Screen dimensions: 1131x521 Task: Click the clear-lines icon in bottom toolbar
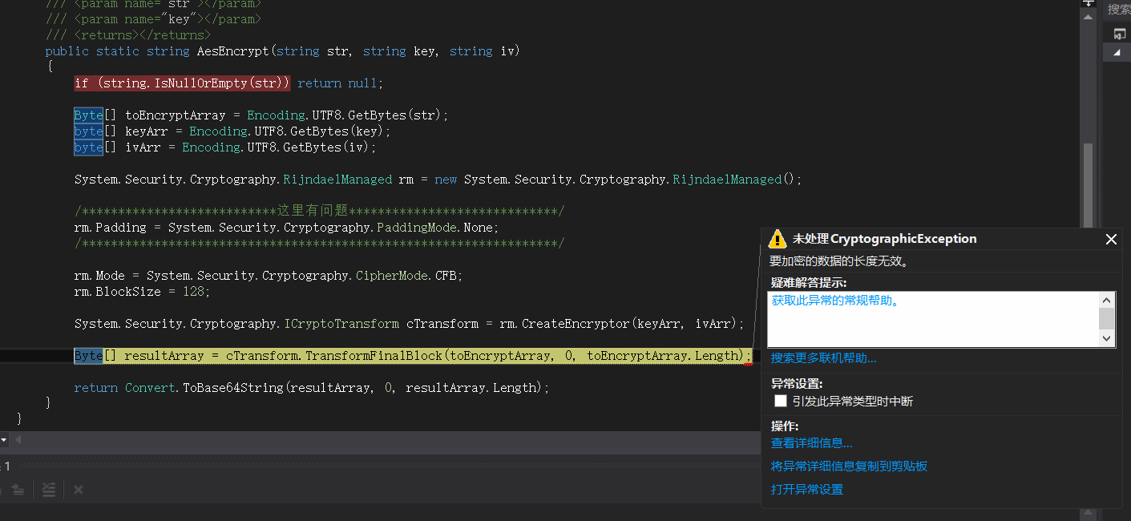click(49, 489)
